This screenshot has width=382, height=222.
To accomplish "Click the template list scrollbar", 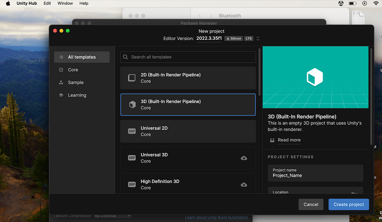I will 260,72.
